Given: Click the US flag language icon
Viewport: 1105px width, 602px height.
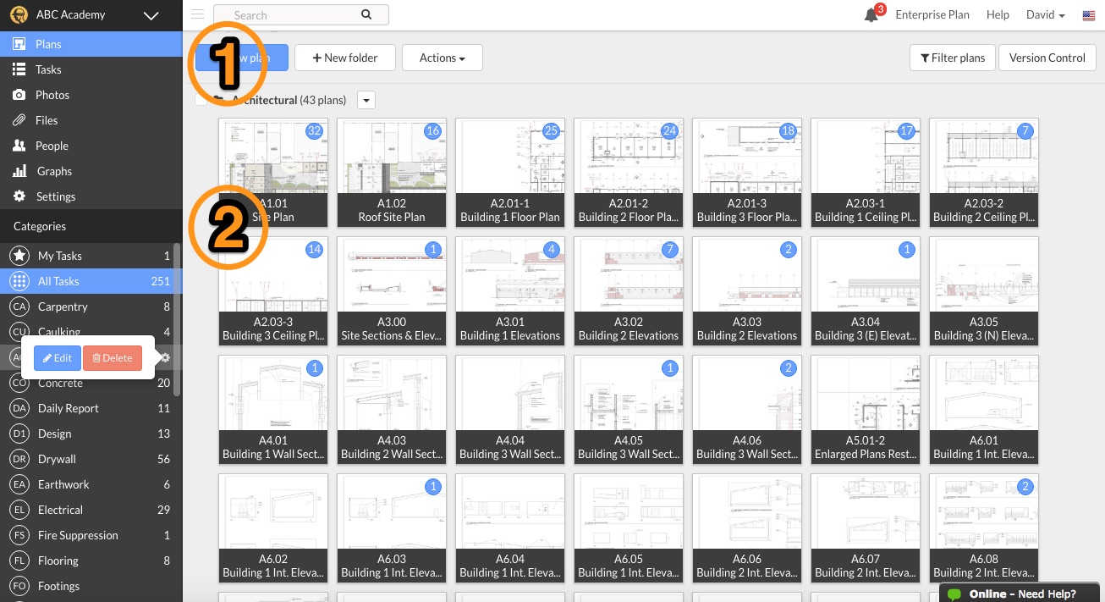Looking at the screenshot, I should click(x=1089, y=15).
